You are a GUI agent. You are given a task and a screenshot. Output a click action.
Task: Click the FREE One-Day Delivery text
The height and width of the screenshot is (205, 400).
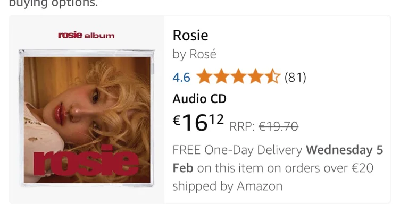237,150
